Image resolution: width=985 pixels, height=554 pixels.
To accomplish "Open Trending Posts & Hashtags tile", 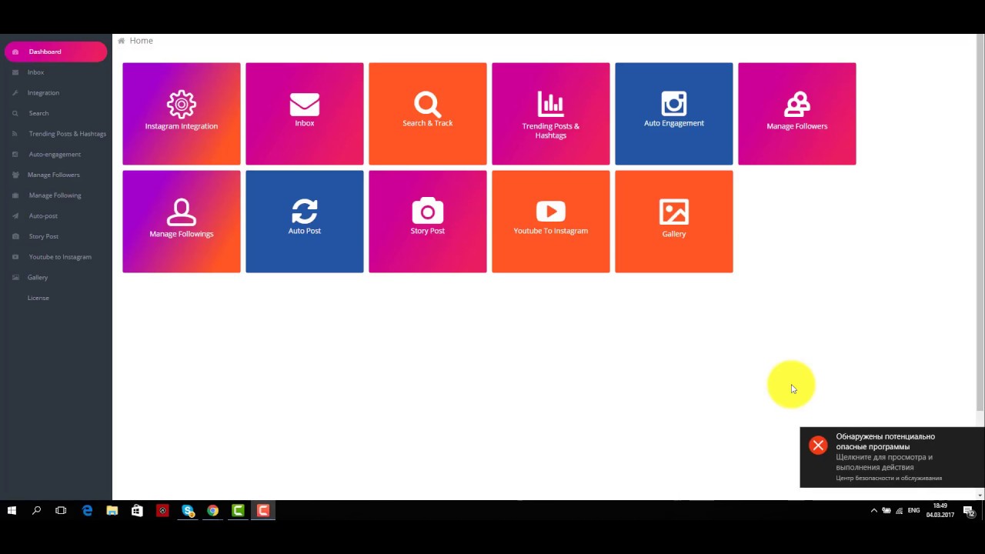I will coord(551,114).
